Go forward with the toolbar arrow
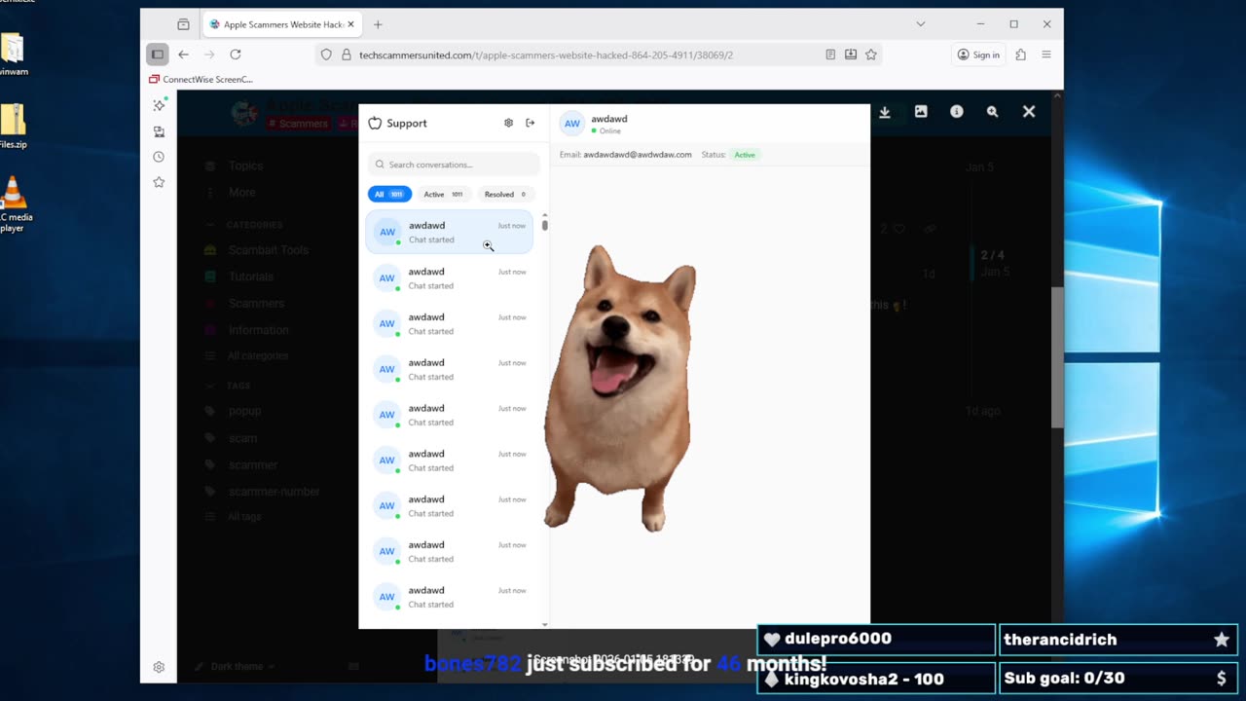Viewport: 1246px width, 701px height. pyautogui.click(x=209, y=55)
